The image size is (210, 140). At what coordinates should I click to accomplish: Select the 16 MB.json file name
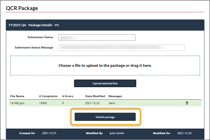pos(17,103)
